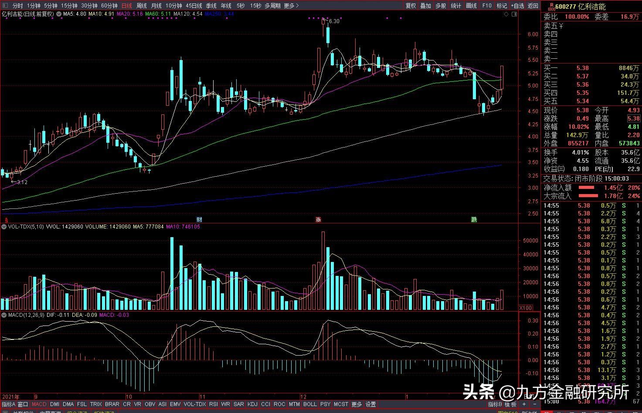Switch to 1分钟 period
Screen dimensions: 642x413
click(34, 6)
